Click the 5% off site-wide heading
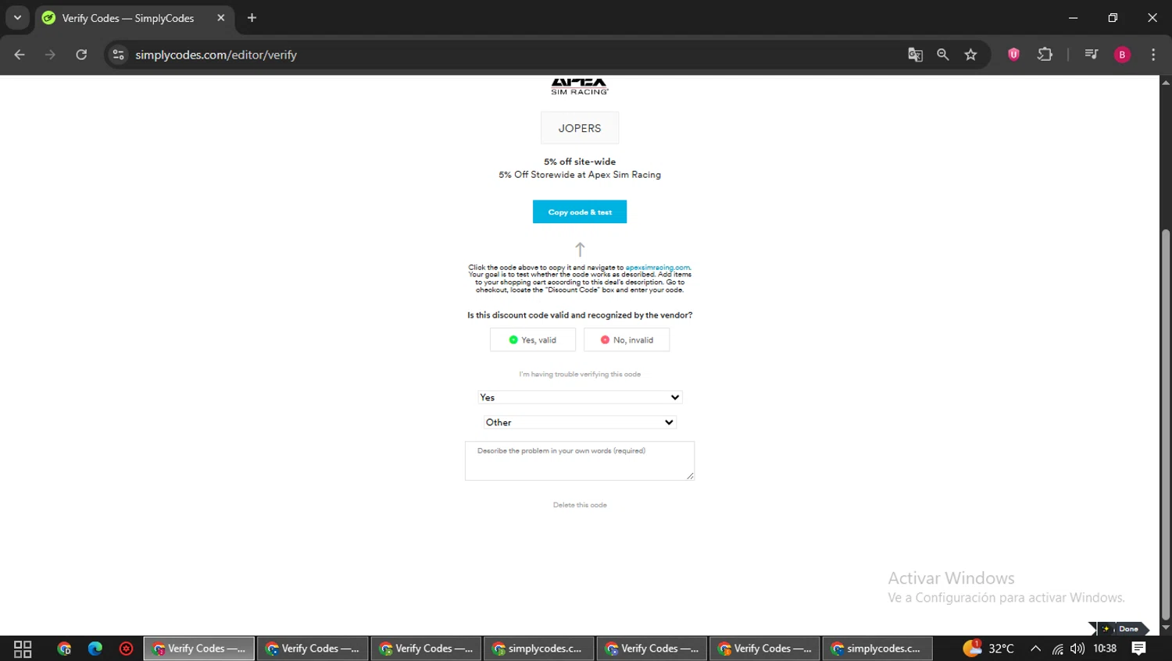This screenshot has width=1172, height=661. point(580,162)
